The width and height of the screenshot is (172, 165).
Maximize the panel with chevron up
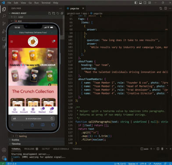(167, 149)
